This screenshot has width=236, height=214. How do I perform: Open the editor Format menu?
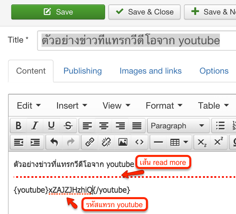164,105
